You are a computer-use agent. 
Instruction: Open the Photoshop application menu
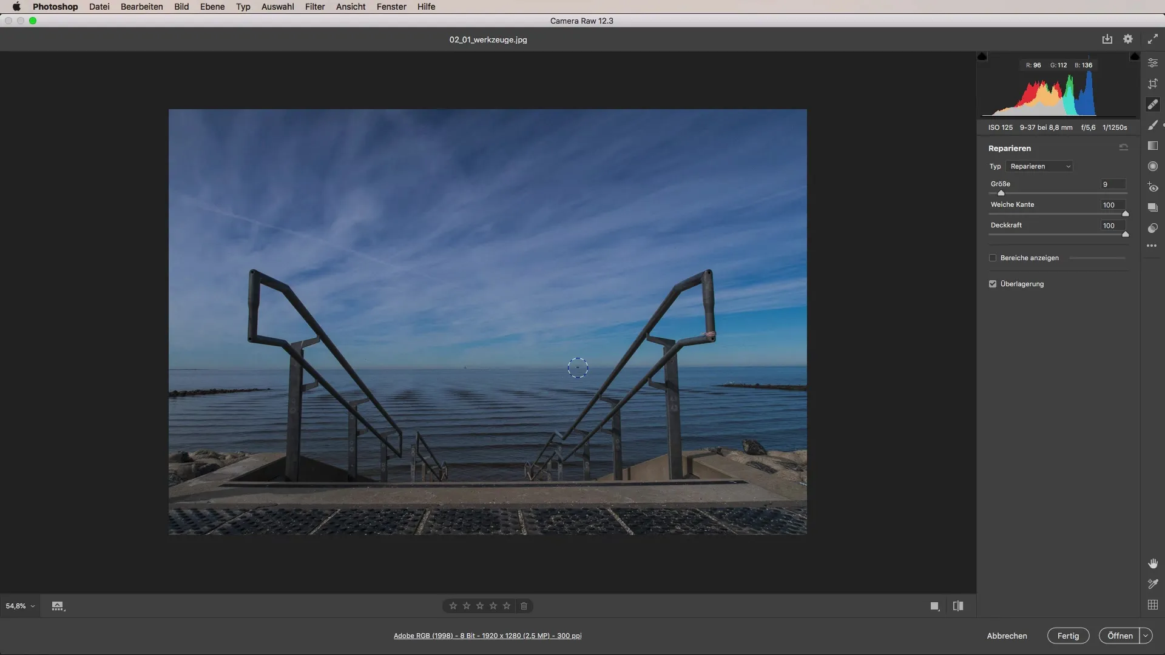click(x=55, y=7)
